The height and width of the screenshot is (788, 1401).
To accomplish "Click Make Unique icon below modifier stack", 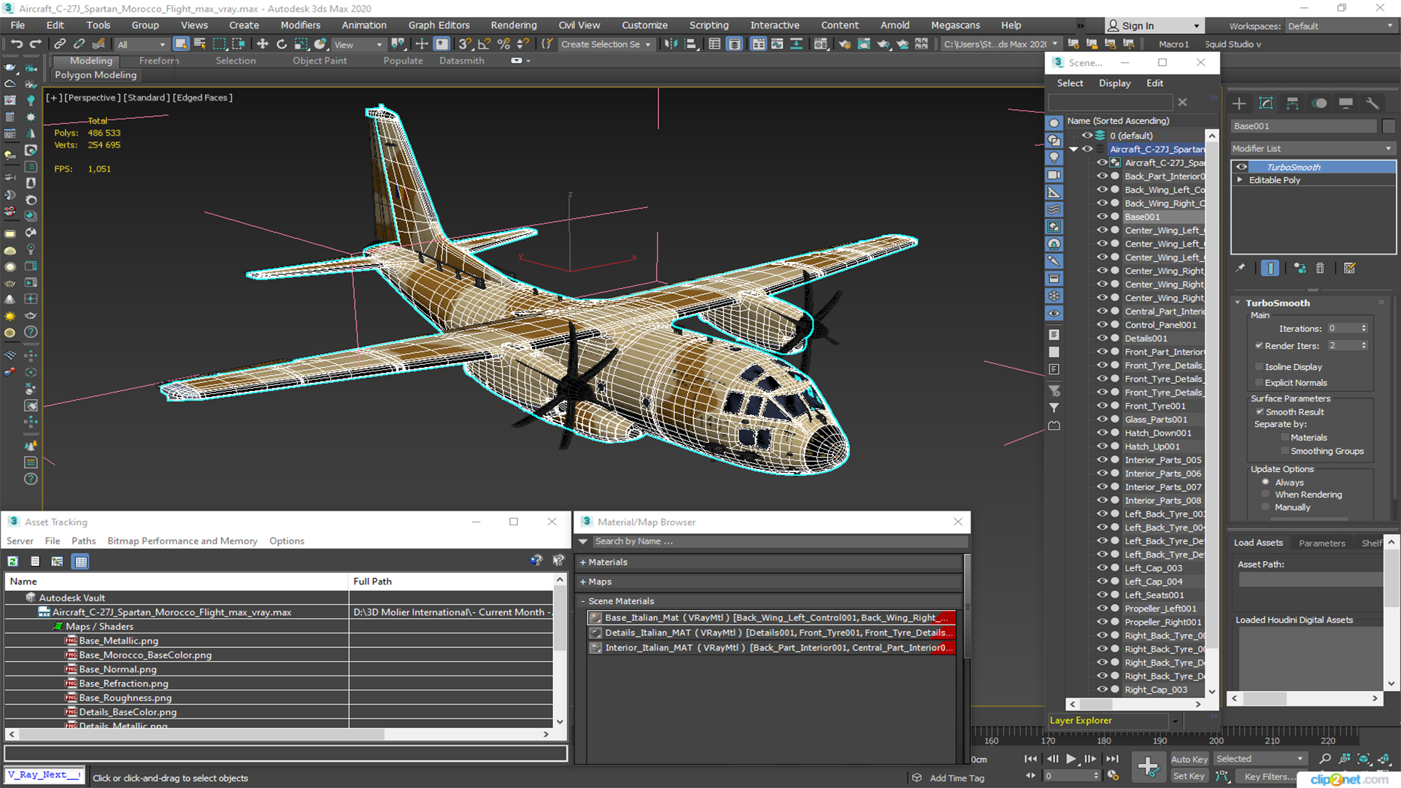I will (x=1300, y=269).
